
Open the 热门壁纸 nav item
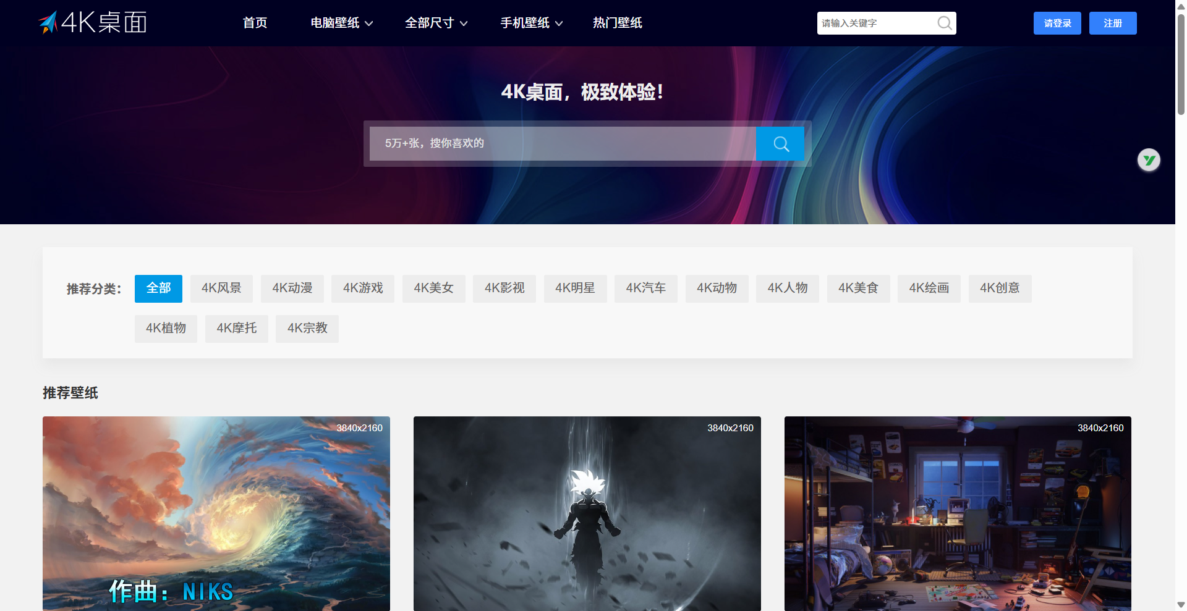(x=617, y=23)
